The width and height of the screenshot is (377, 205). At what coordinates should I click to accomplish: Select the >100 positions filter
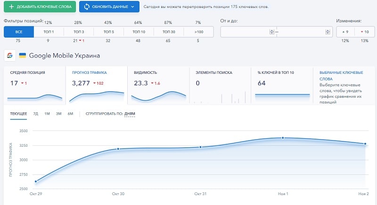(x=198, y=32)
